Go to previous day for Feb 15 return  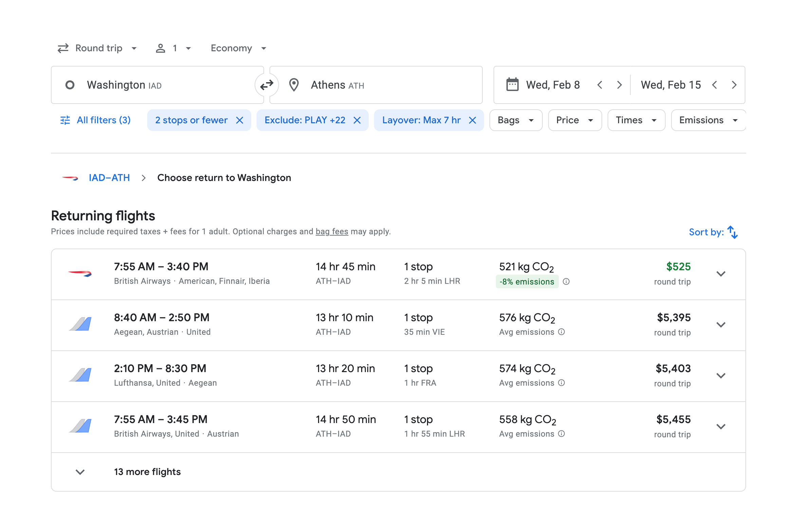tap(715, 85)
